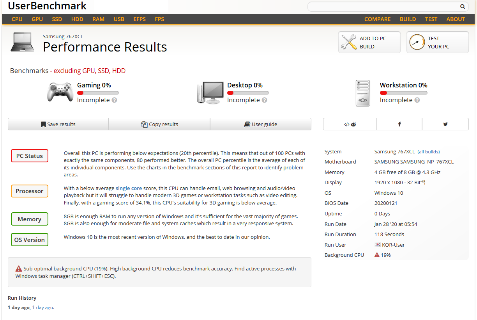
Task: Open the GPU menu
Action: (37, 19)
